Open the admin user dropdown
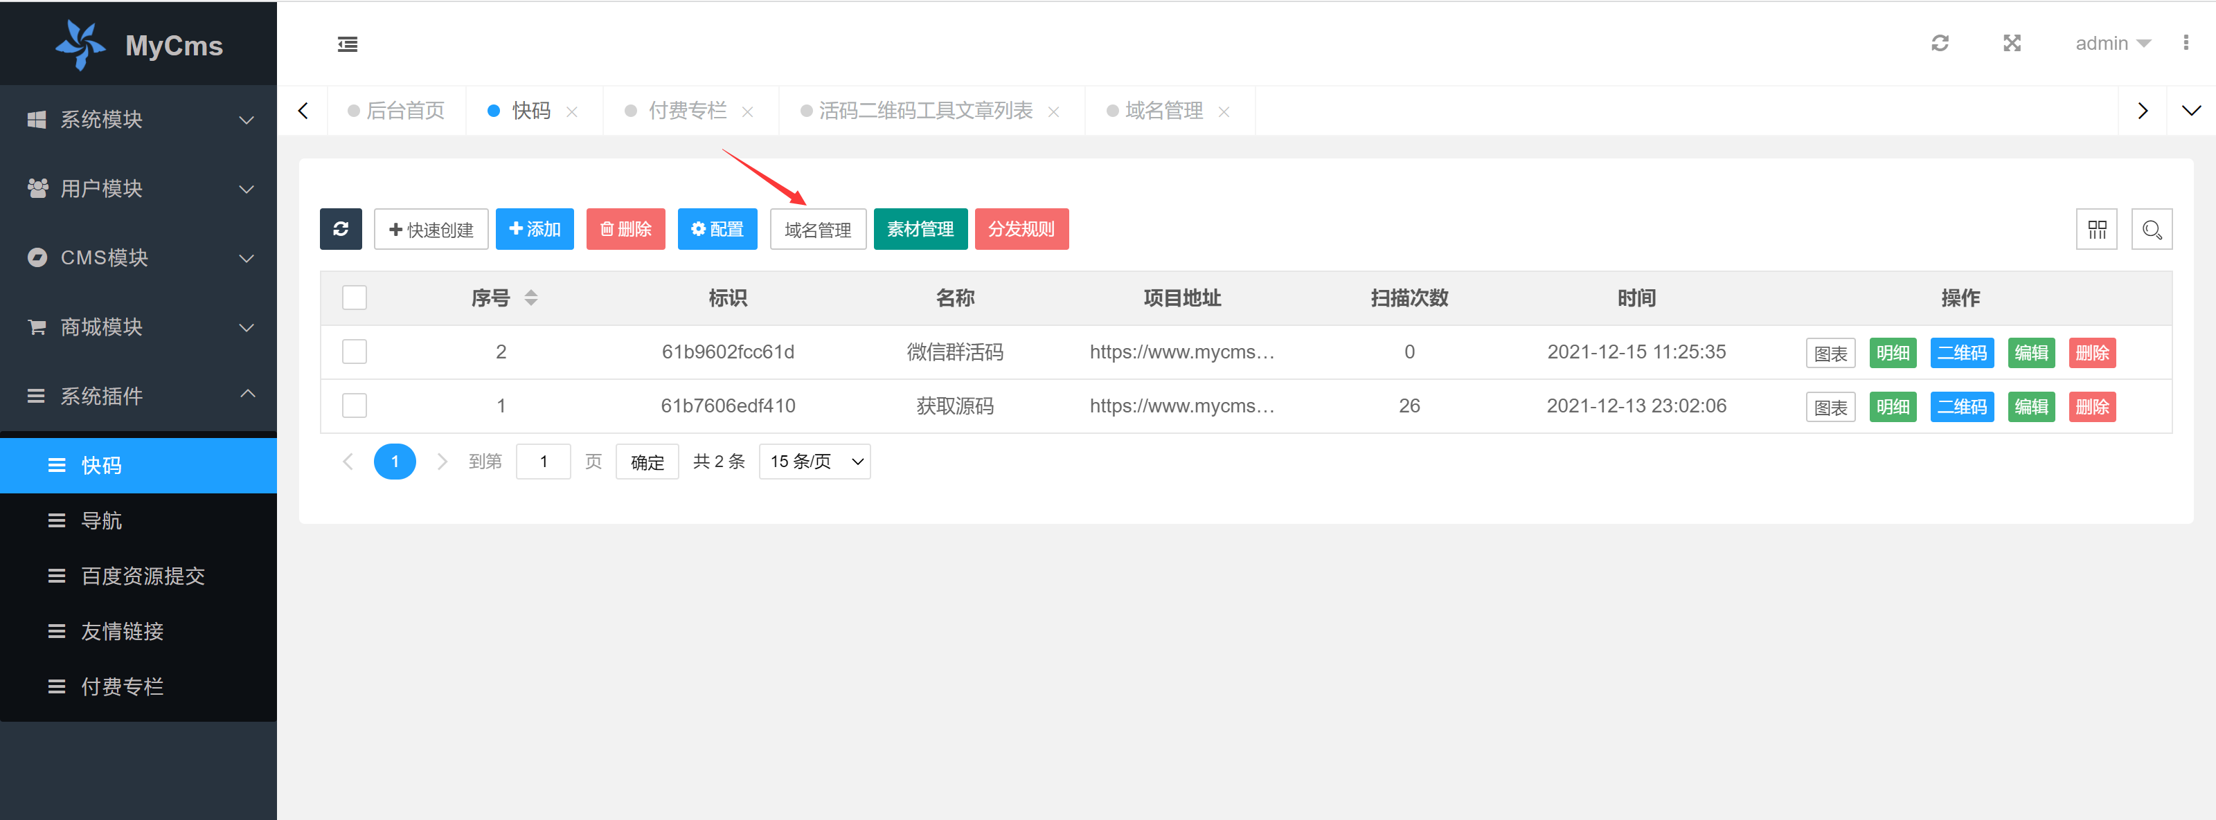 click(2112, 43)
